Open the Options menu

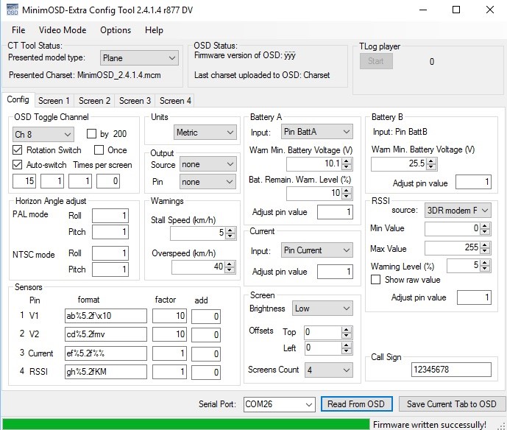(x=116, y=30)
